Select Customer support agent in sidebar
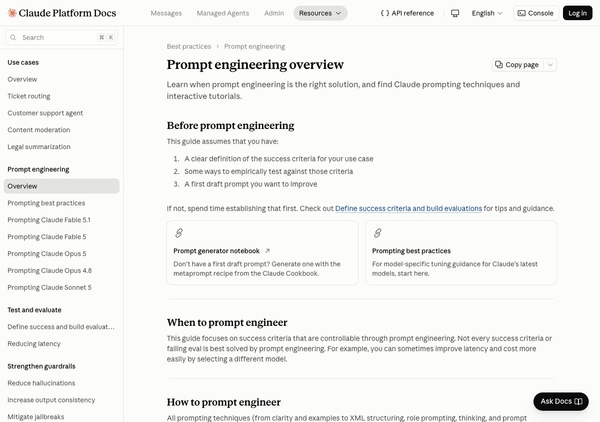This screenshot has width=600, height=422. coord(61,113)
